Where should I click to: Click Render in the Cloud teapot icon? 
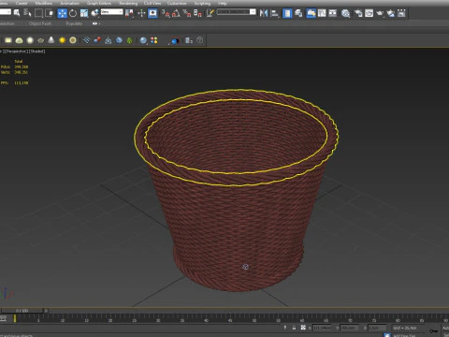(391, 13)
